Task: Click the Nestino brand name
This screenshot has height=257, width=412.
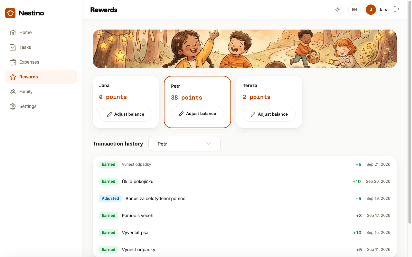Action: 31,13
